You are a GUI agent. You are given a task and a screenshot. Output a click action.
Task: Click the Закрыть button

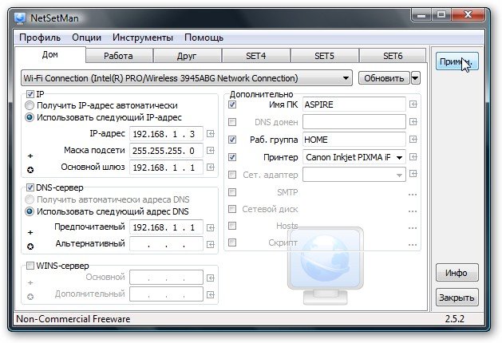457,298
